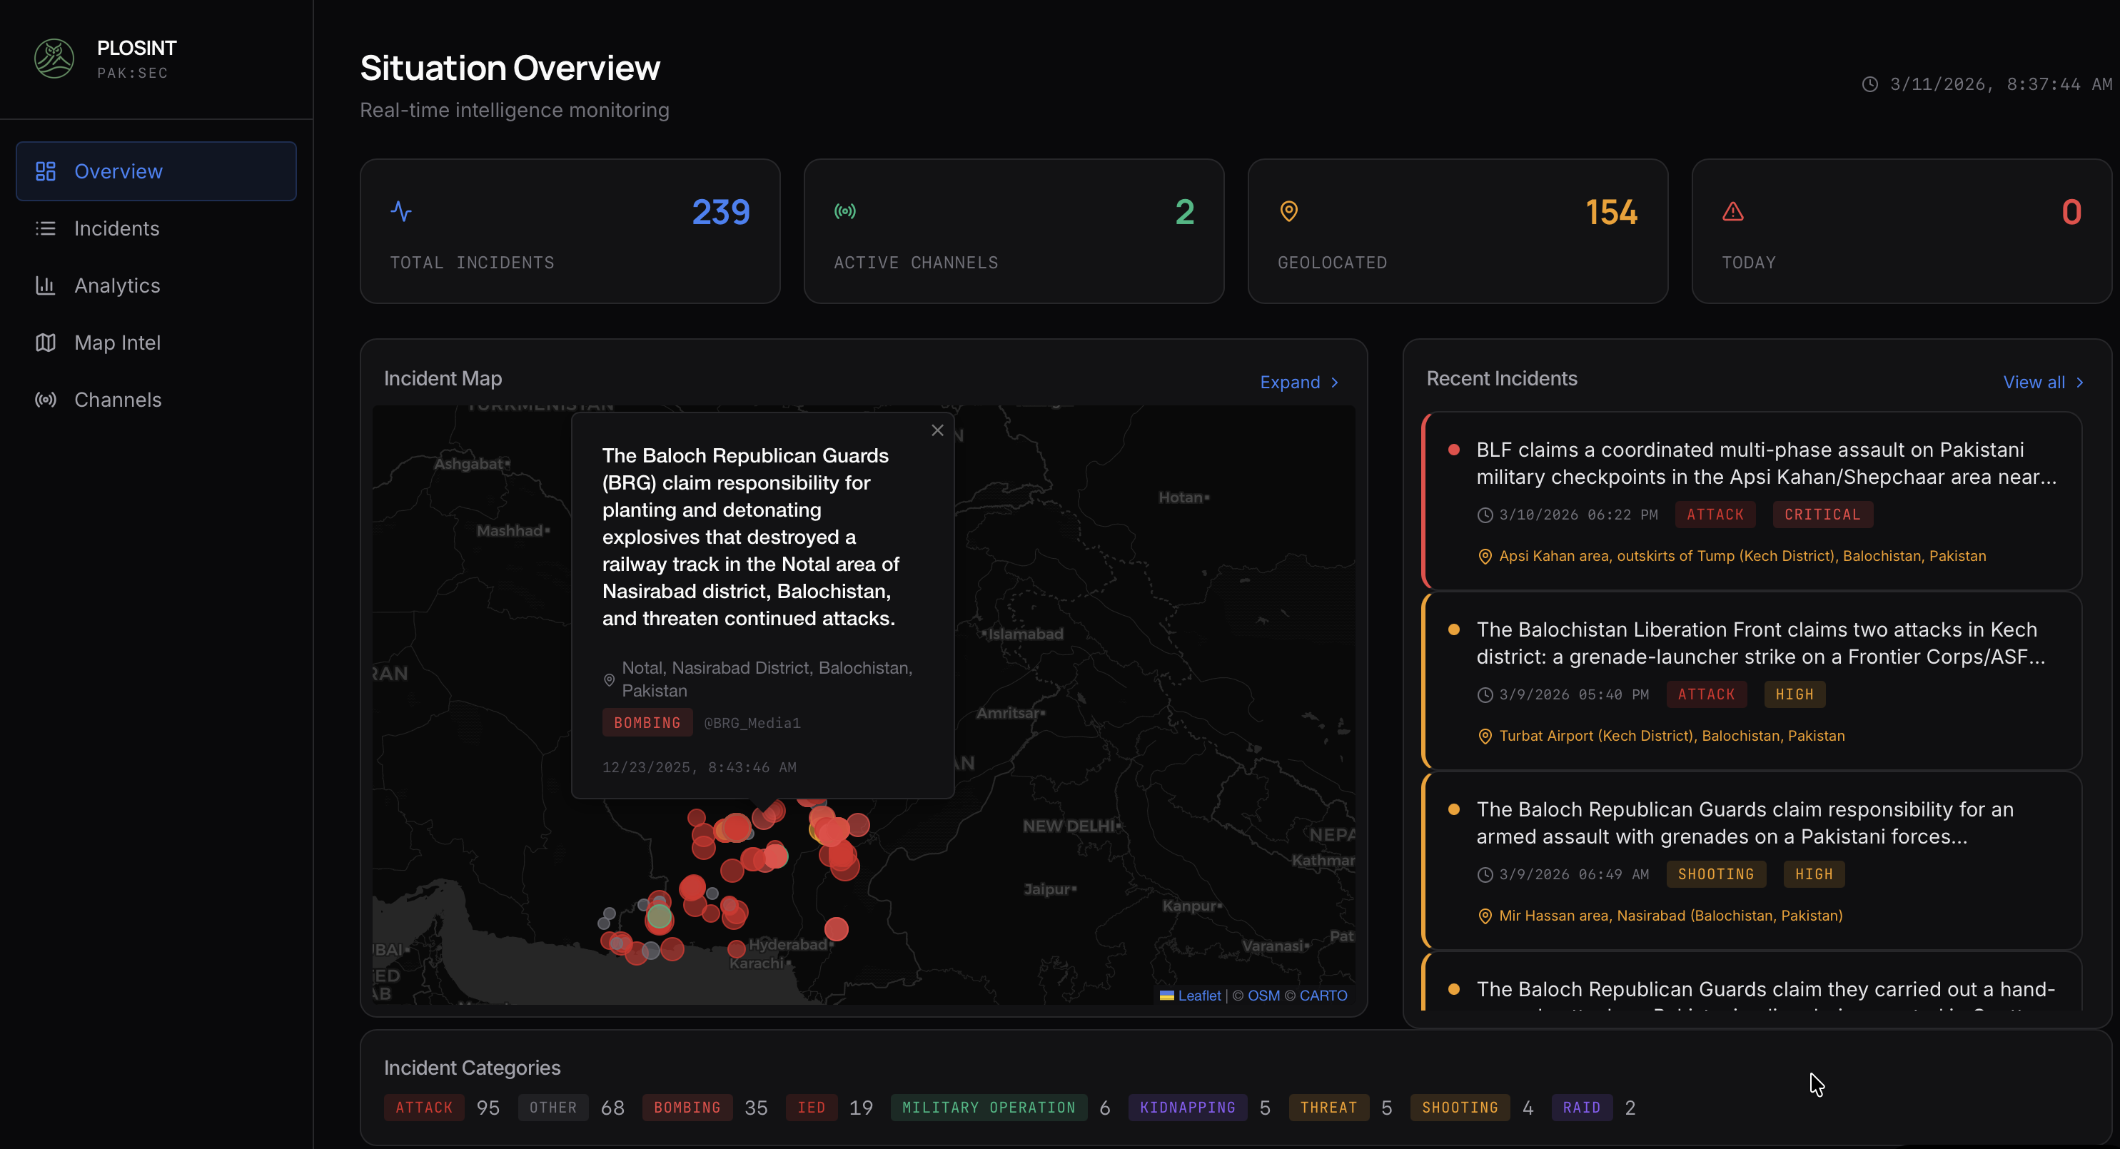Click the Total Incidents activity icon

(400, 211)
